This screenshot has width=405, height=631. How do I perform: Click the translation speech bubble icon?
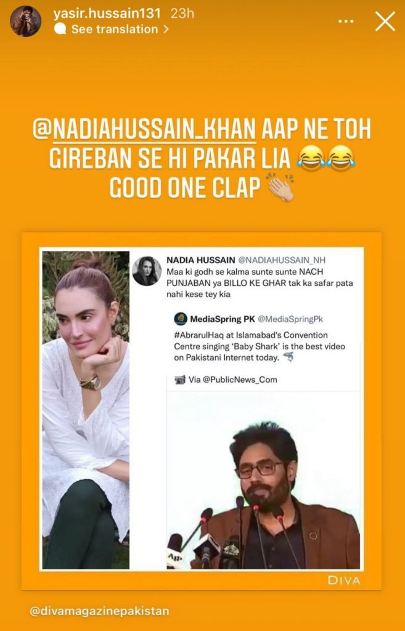pyautogui.click(x=60, y=29)
